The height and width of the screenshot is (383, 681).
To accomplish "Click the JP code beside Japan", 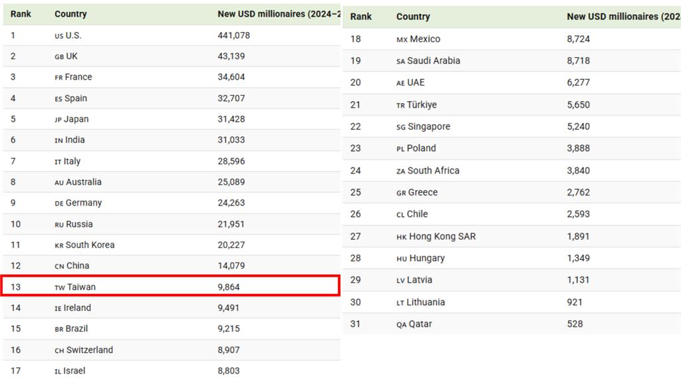I will [x=59, y=120].
